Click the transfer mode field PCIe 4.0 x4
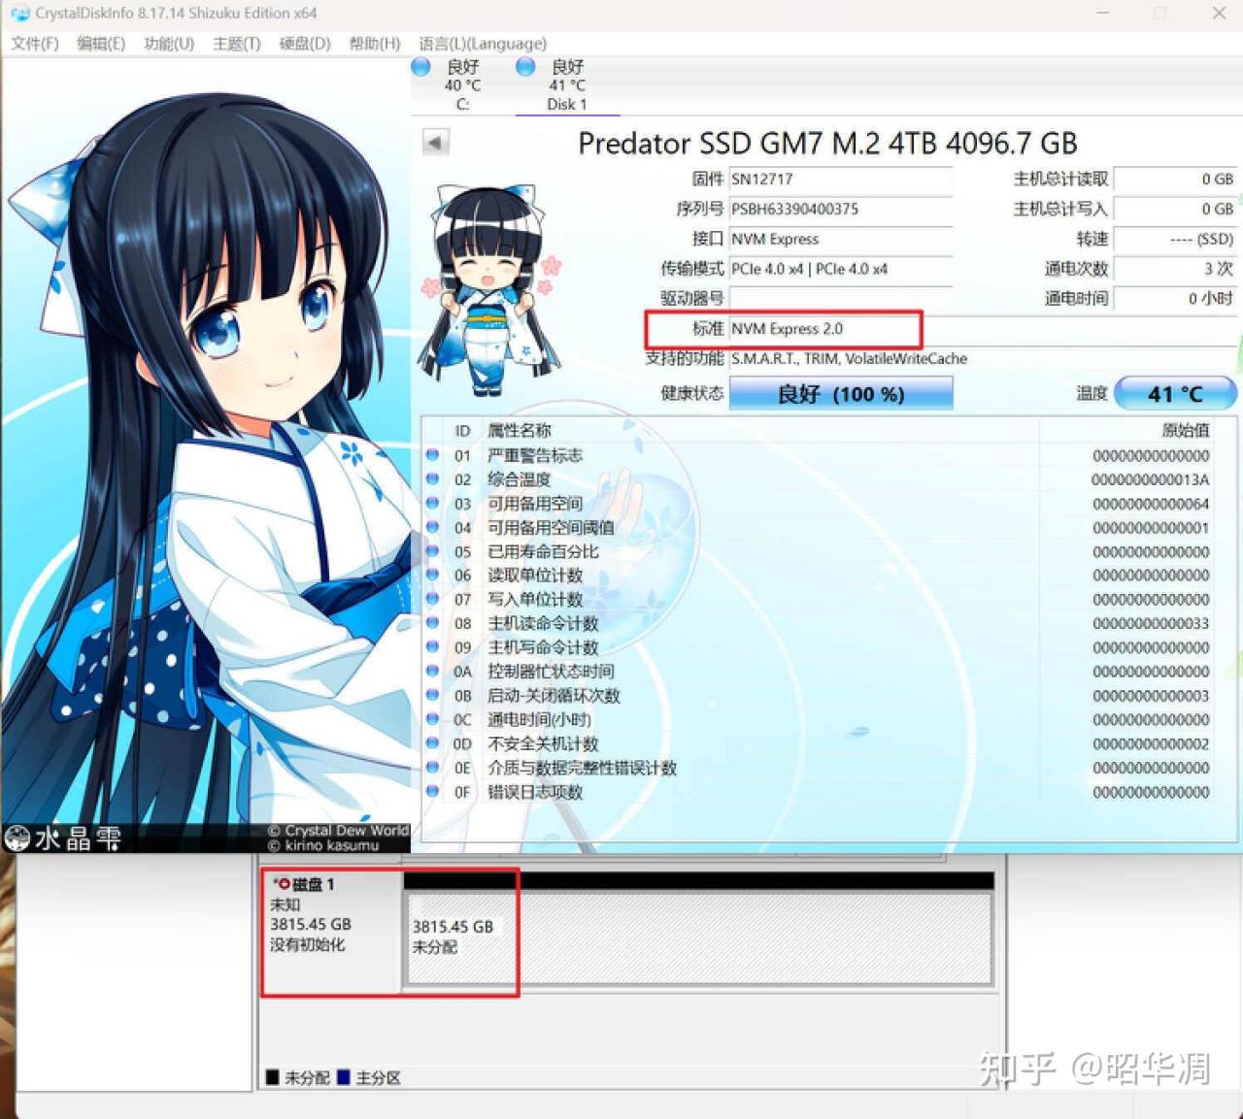This screenshot has width=1243, height=1119. click(841, 270)
